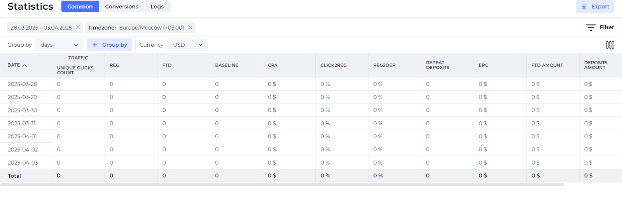Remove the date range filter chip
Image resolution: width=622 pixels, height=219 pixels.
point(78,28)
